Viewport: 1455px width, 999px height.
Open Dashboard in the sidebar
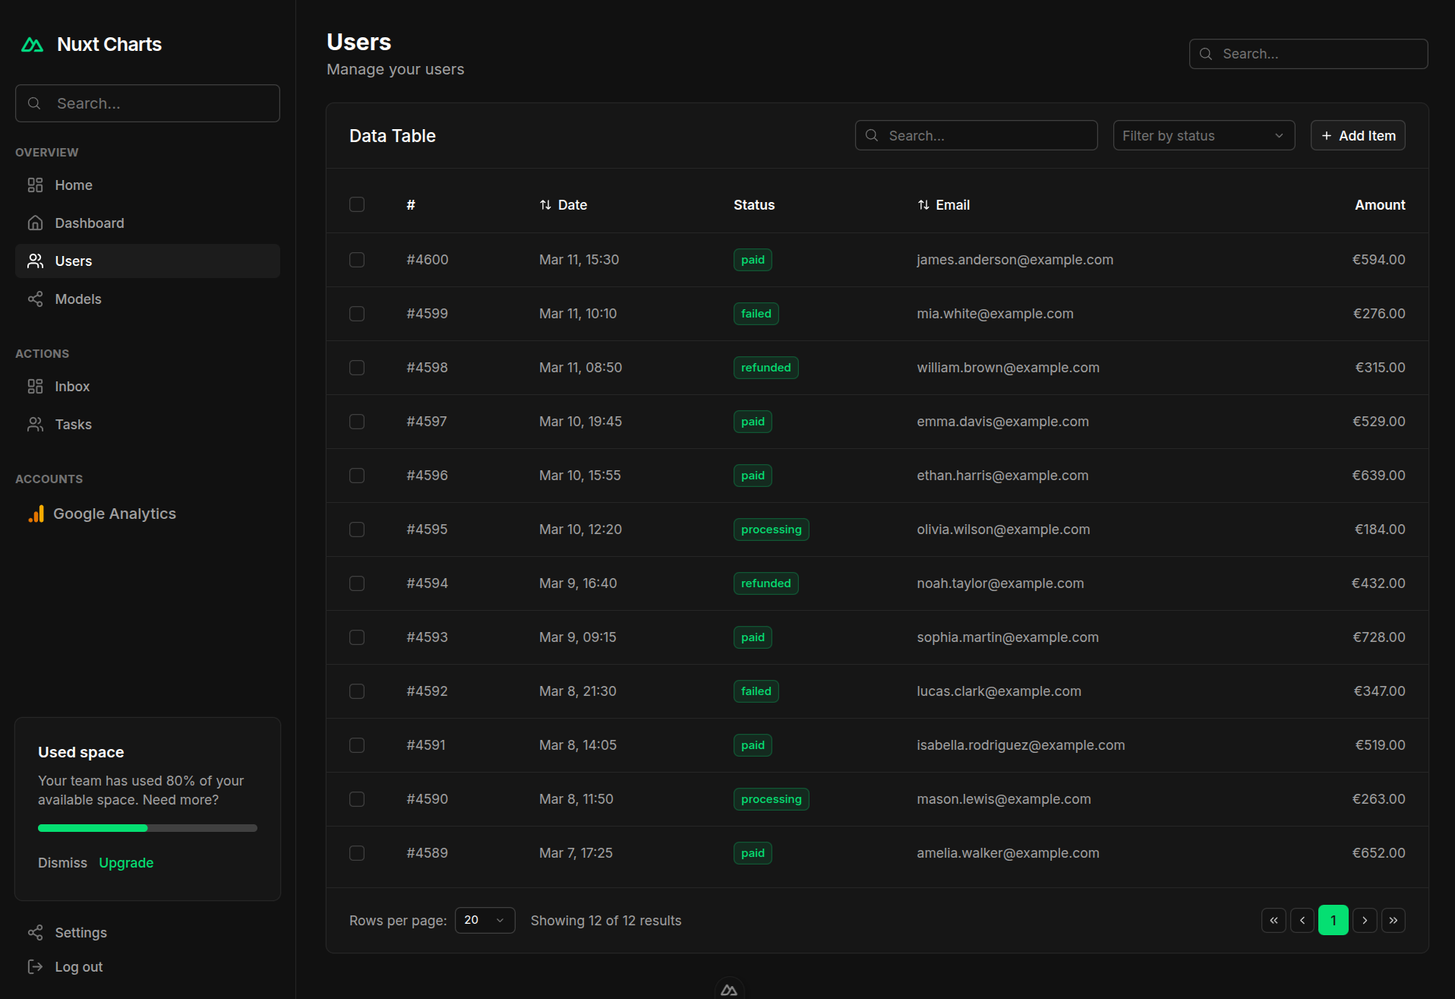pyautogui.click(x=147, y=223)
